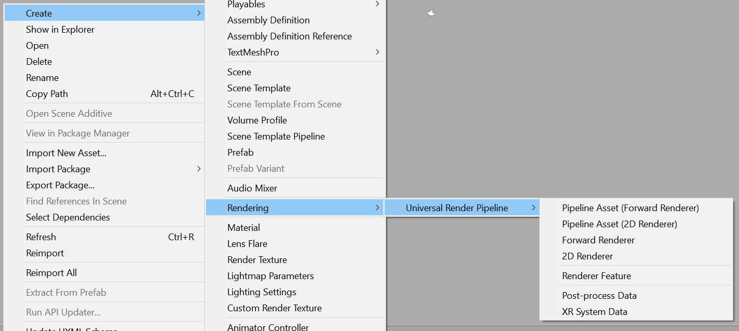Screen dimensions: 739x331
Task: Create a Volume Profile asset
Action: coord(257,120)
